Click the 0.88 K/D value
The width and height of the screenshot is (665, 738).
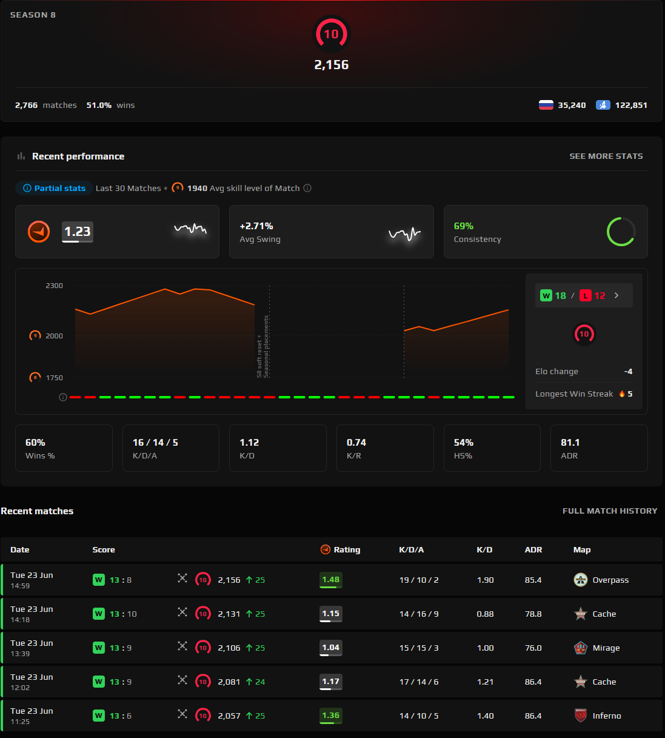pyautogui.click(x=485, y=614)
